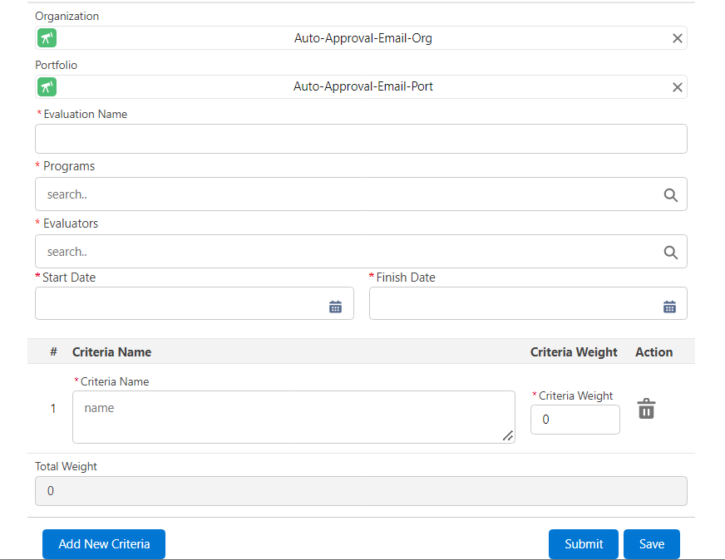Click the Total Weight read-only field
Screen dimensions: 725x560
(x=361, y=491)
